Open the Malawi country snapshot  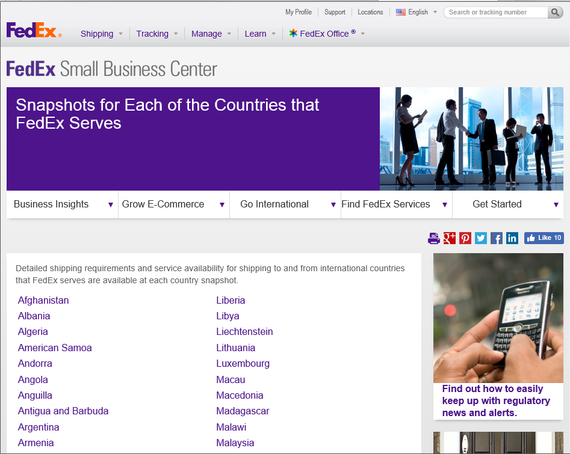point(231,427)
